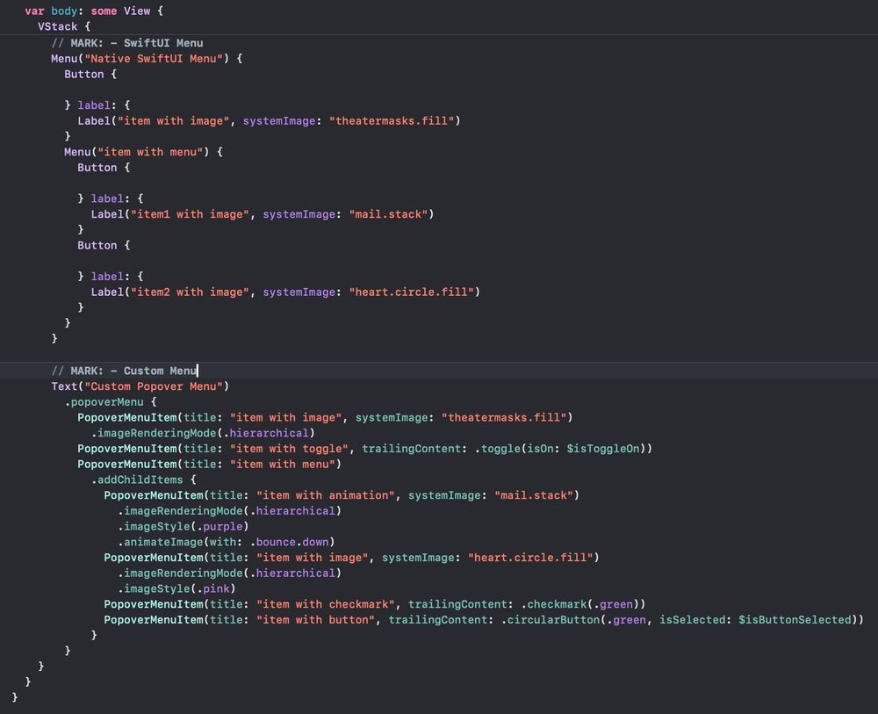This screenshot has width=878, height=714.
Task: Click "theatermasks.fill" on the PopoverMenuItem line
Action: tap(504, 418)
